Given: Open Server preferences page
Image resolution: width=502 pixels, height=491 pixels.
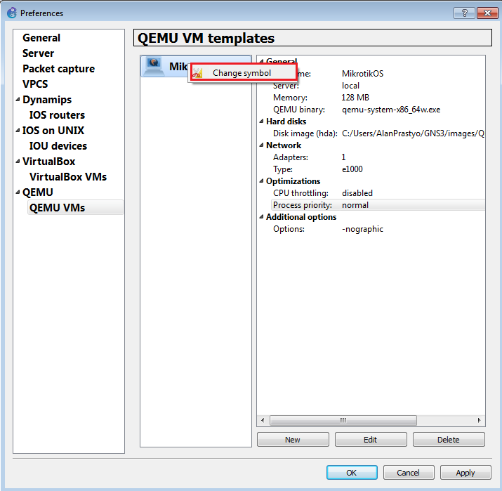Looking at the screenshot, I should tap(38, 53).
